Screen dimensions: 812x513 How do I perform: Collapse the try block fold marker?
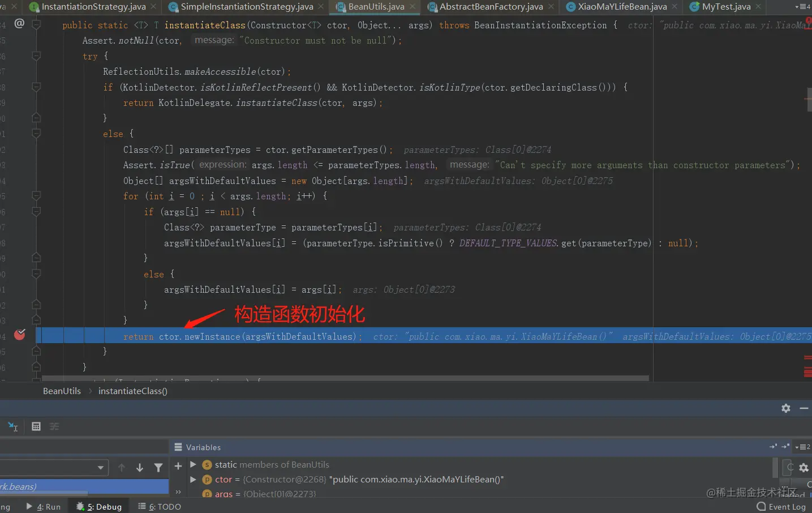pyautogui.click(x=36, y=56)
